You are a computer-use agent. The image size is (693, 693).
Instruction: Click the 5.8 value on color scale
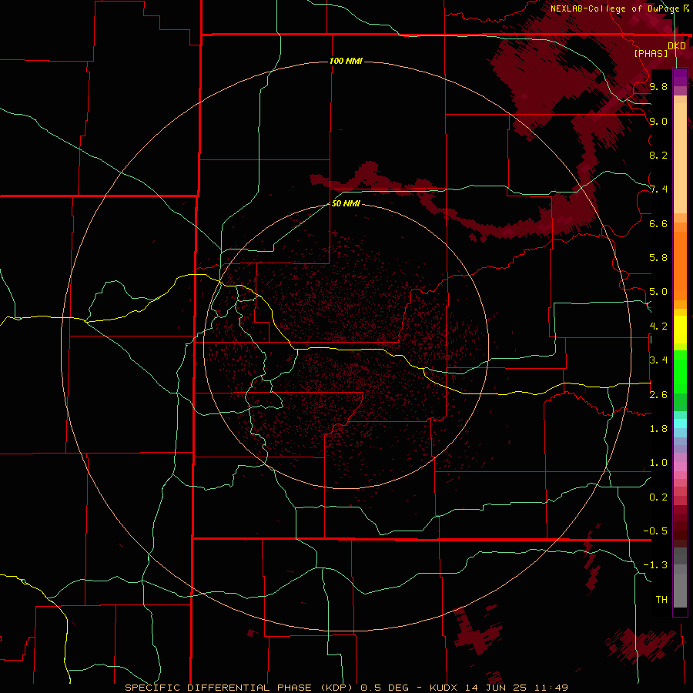tap(658, 258)
